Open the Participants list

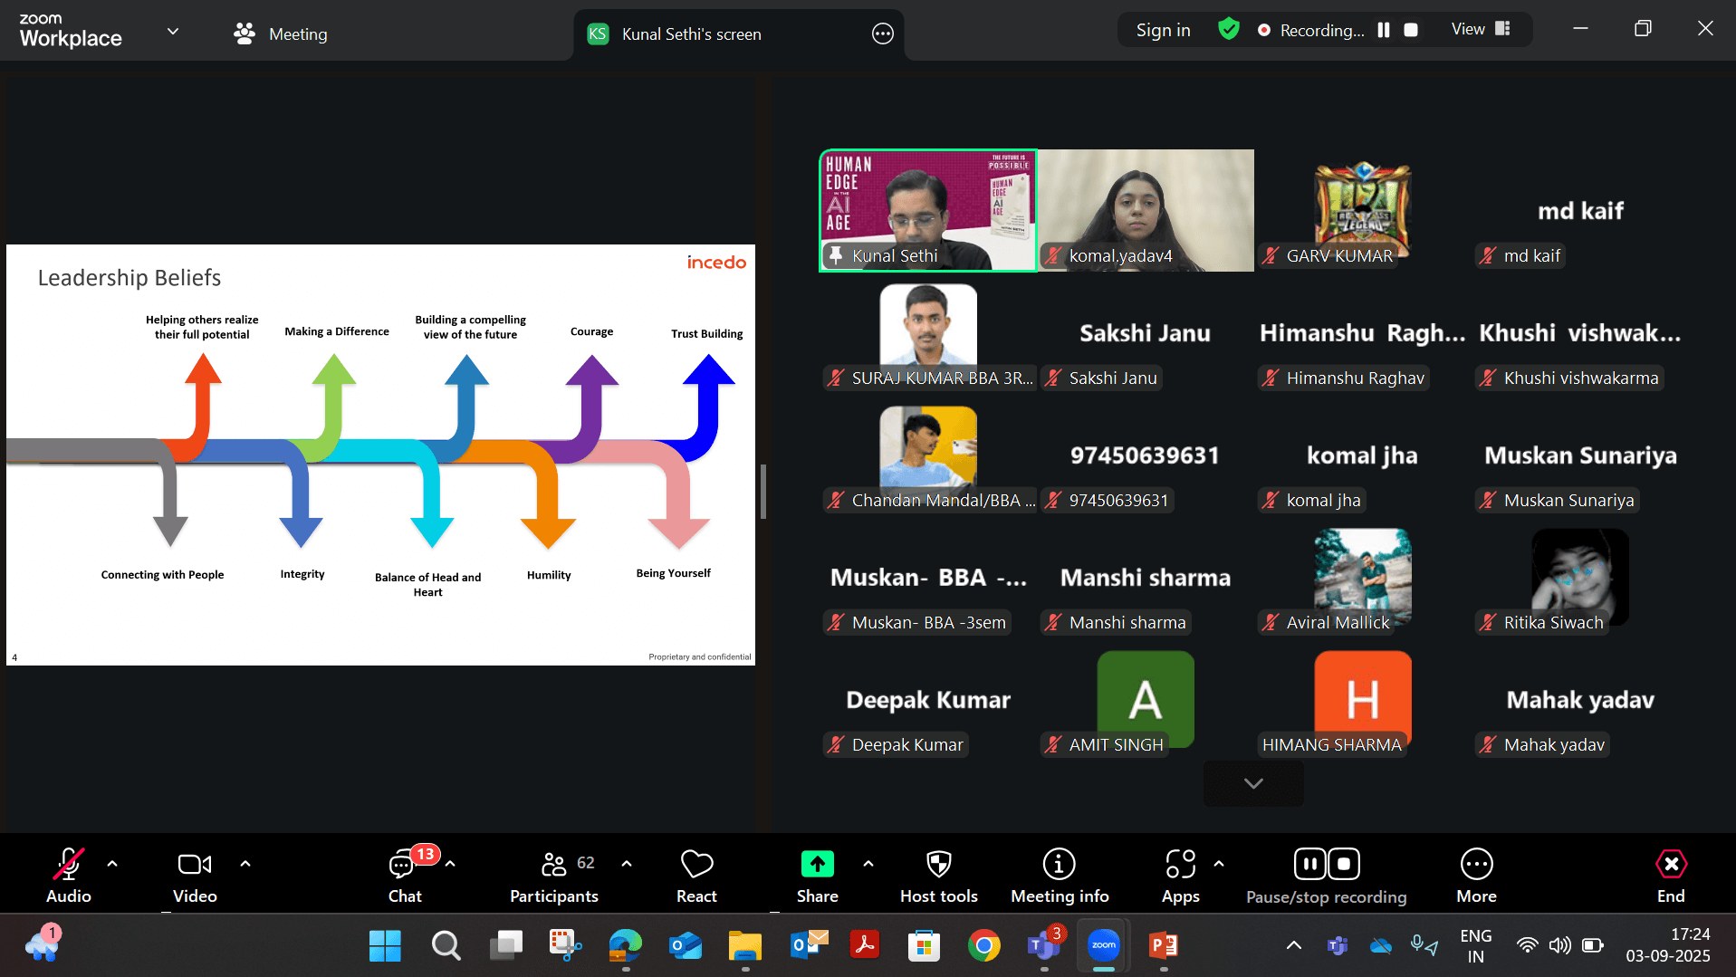pyautogui.click(x=553, y=875)
